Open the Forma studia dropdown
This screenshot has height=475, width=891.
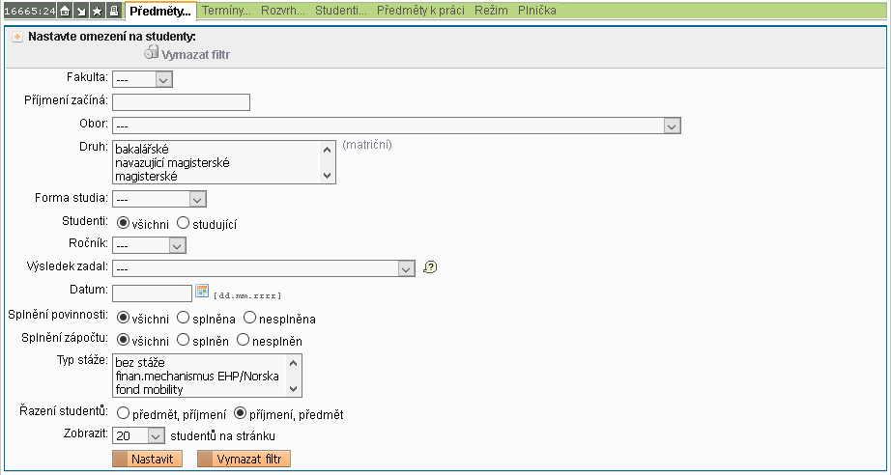159,199
